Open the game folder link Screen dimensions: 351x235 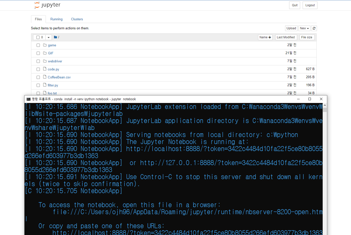(x=52, y=45)
